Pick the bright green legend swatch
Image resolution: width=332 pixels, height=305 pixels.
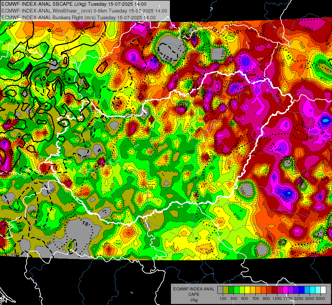pyautogui.click(x=236, y=290)
